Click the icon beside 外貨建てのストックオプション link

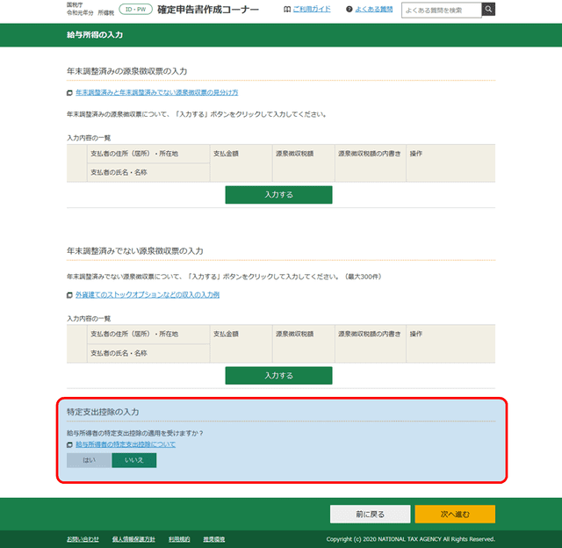pyautogui.click(x=69, y=295)
